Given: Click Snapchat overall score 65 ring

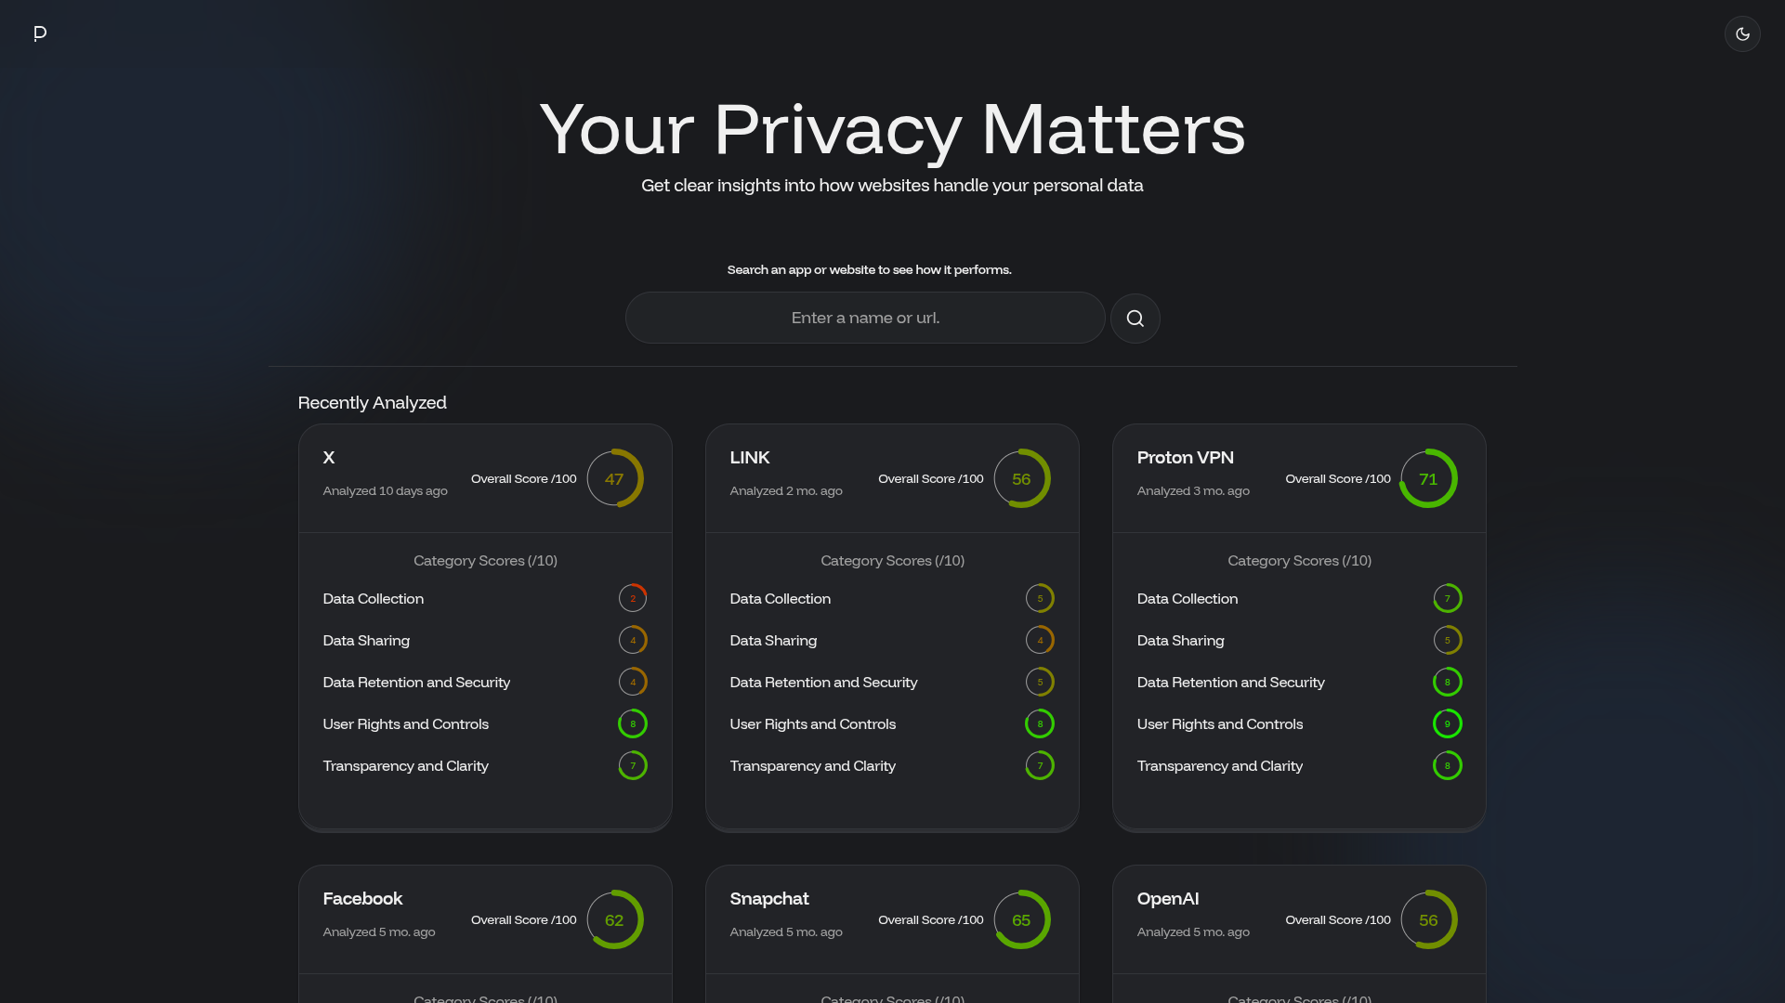Looking at the screenshot, I should coord(1021,919).
